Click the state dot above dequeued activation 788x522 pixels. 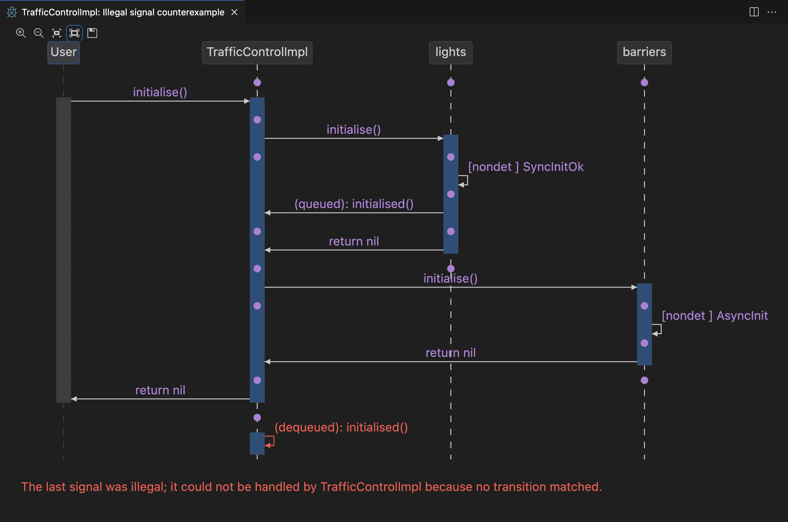point(257,418)
